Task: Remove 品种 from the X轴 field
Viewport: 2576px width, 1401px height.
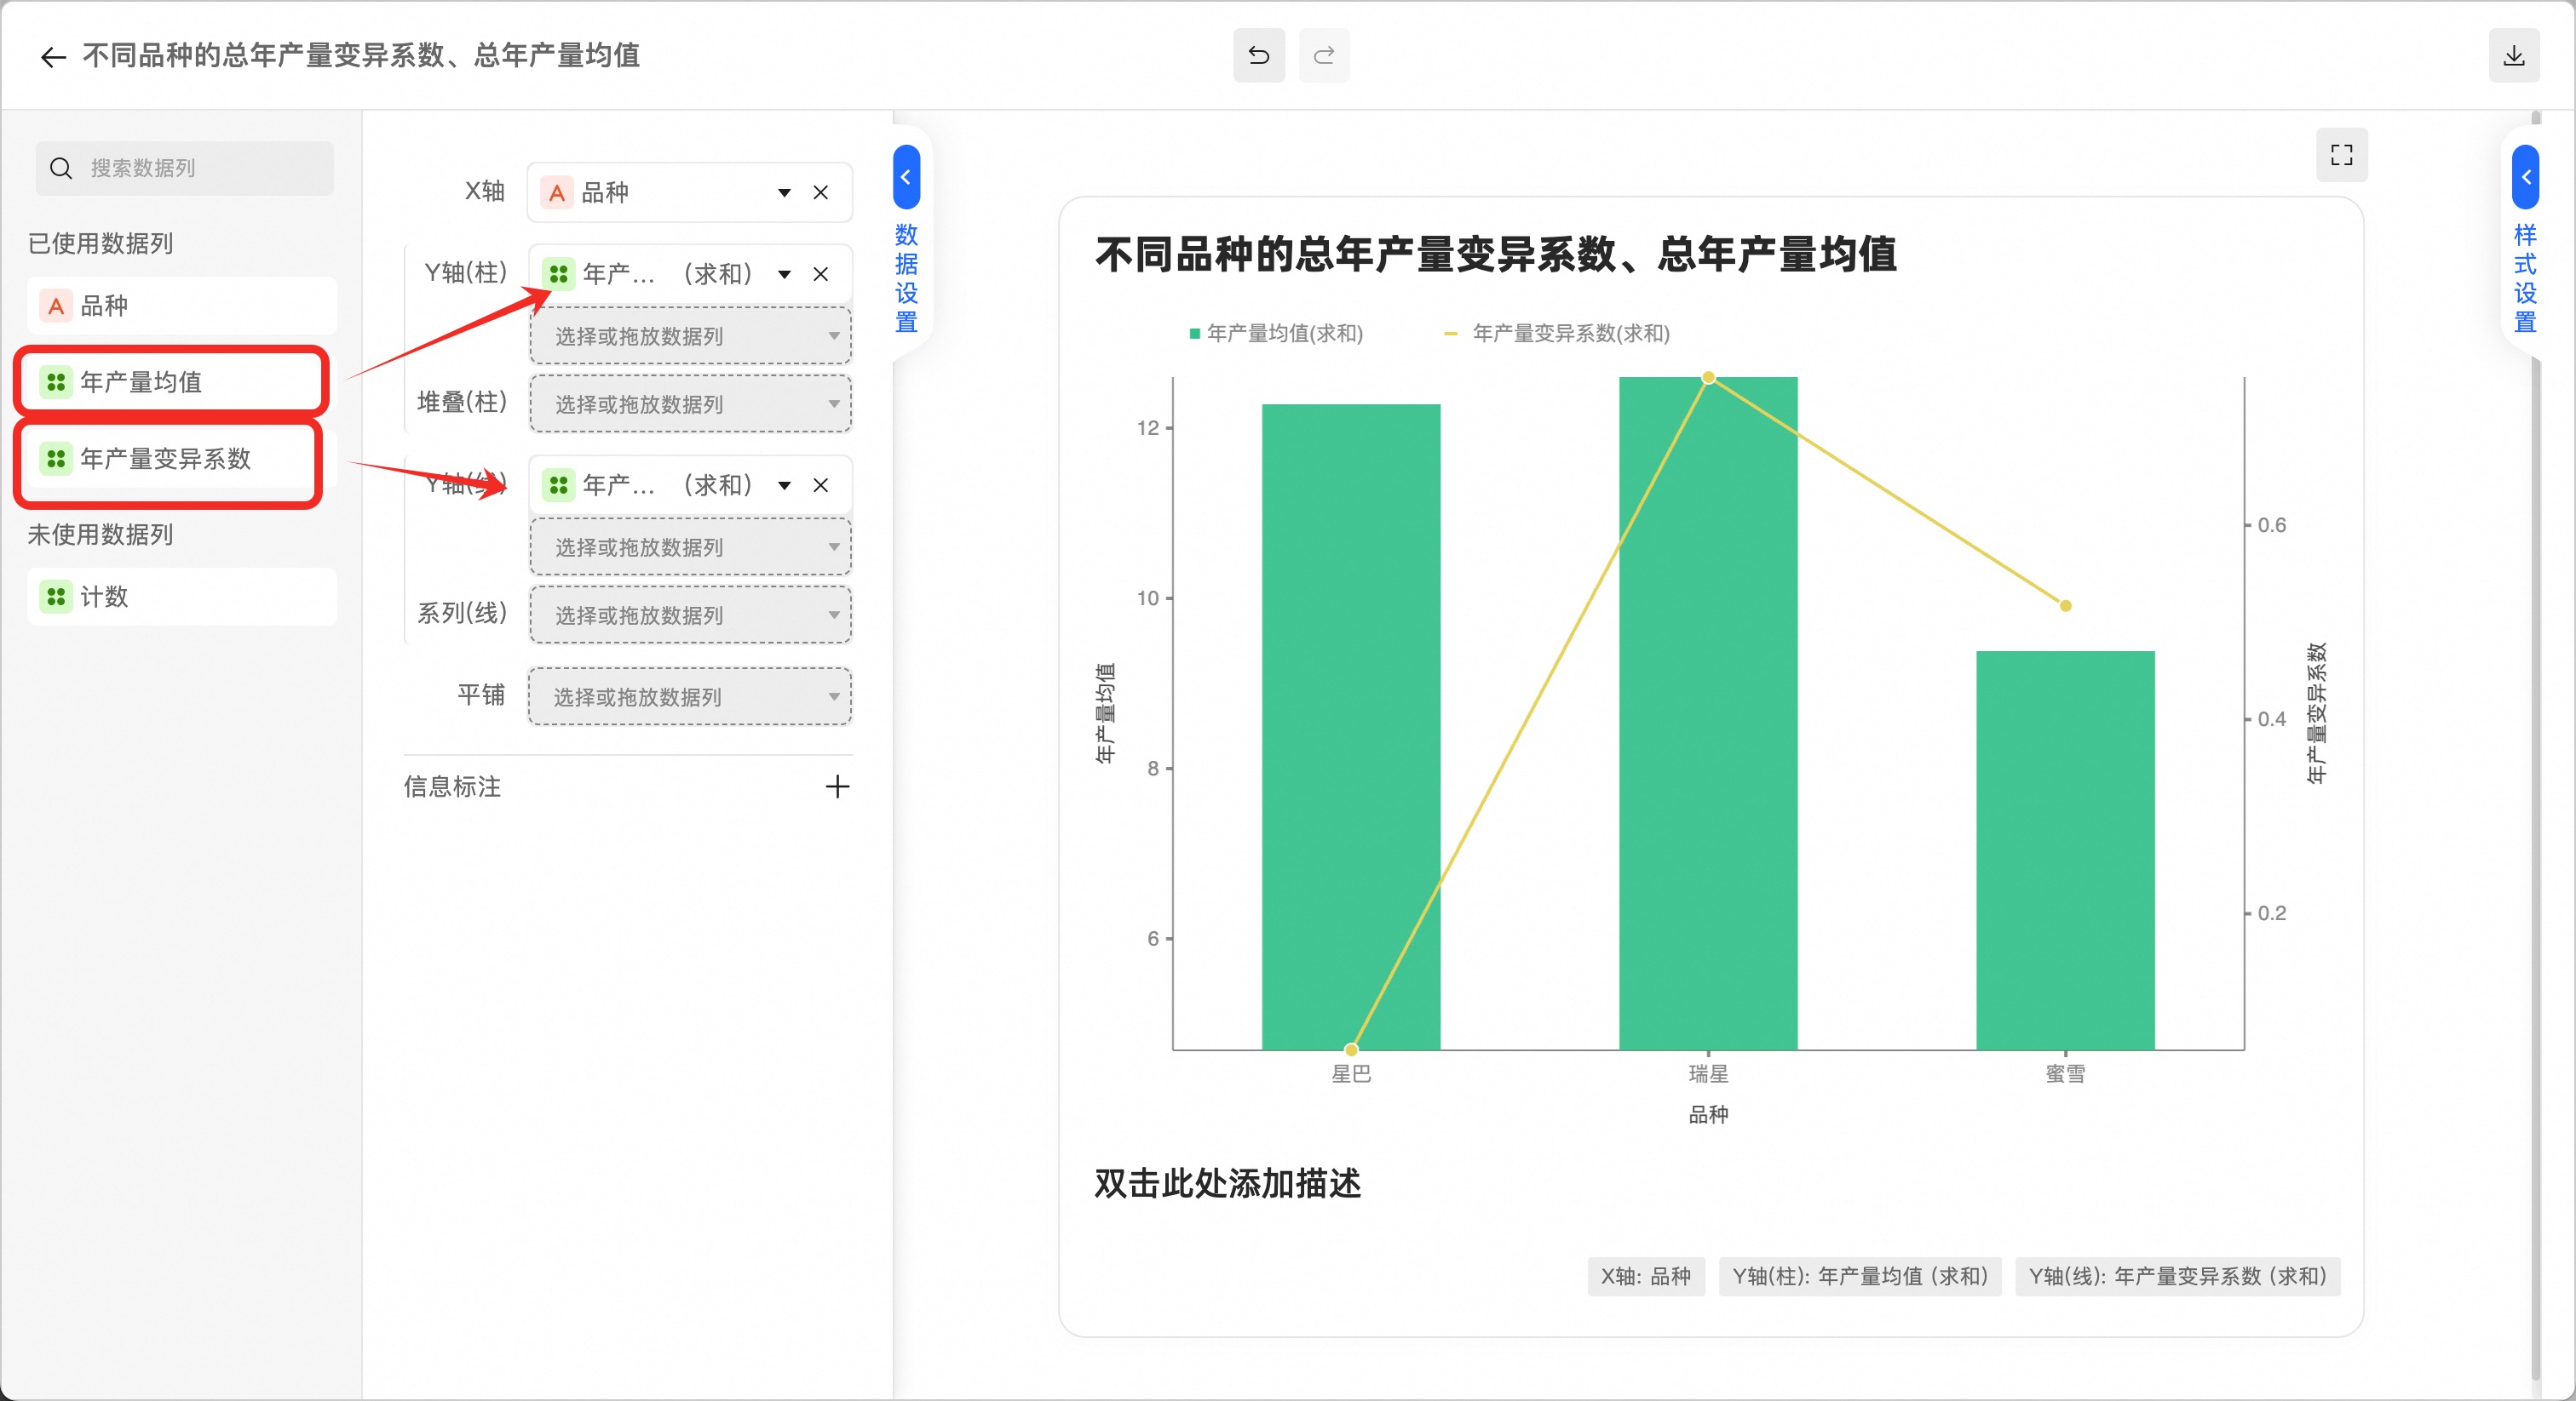Action: [x=820, y=193]
